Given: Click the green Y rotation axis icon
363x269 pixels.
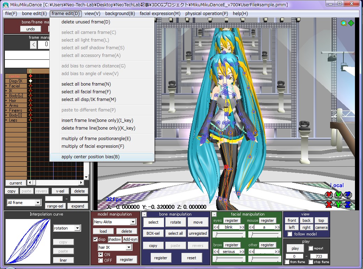Looking at the screenshot, I should pos(338,195).
